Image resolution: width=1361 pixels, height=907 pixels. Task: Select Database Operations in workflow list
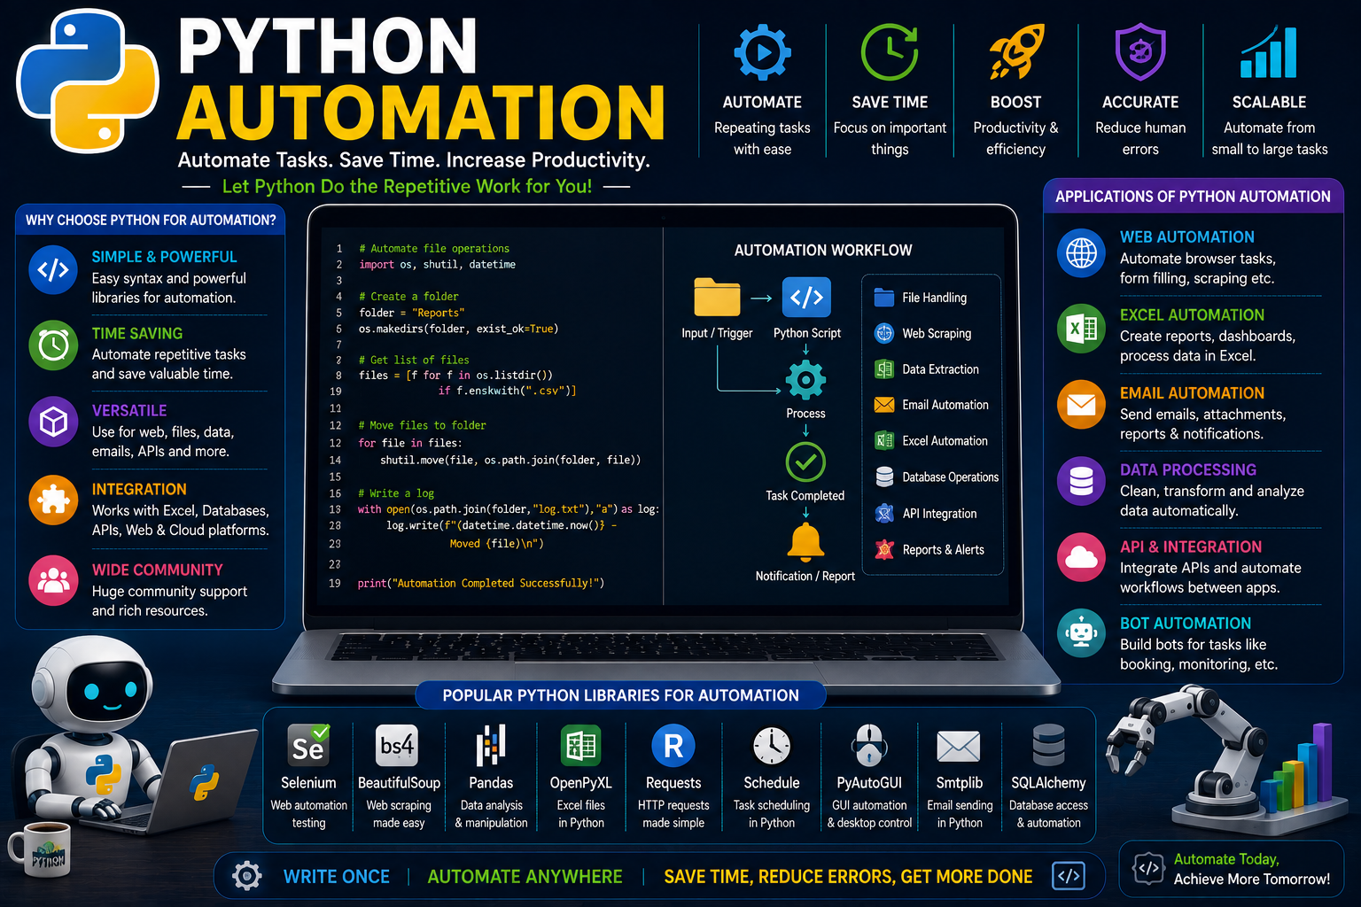pos(937,477)
